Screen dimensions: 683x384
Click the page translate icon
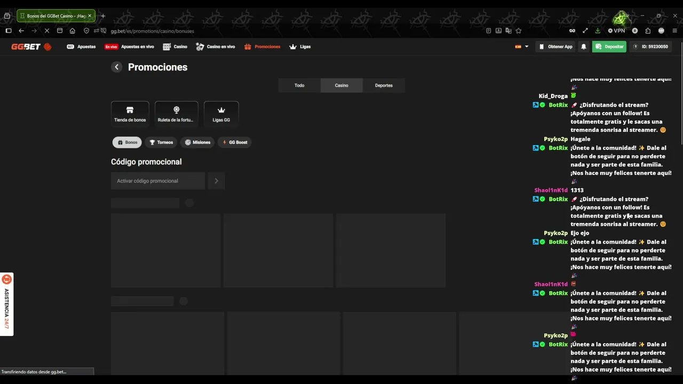tap(509, 31)
